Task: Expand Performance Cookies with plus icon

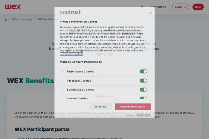Action: (x=63, y=72)
